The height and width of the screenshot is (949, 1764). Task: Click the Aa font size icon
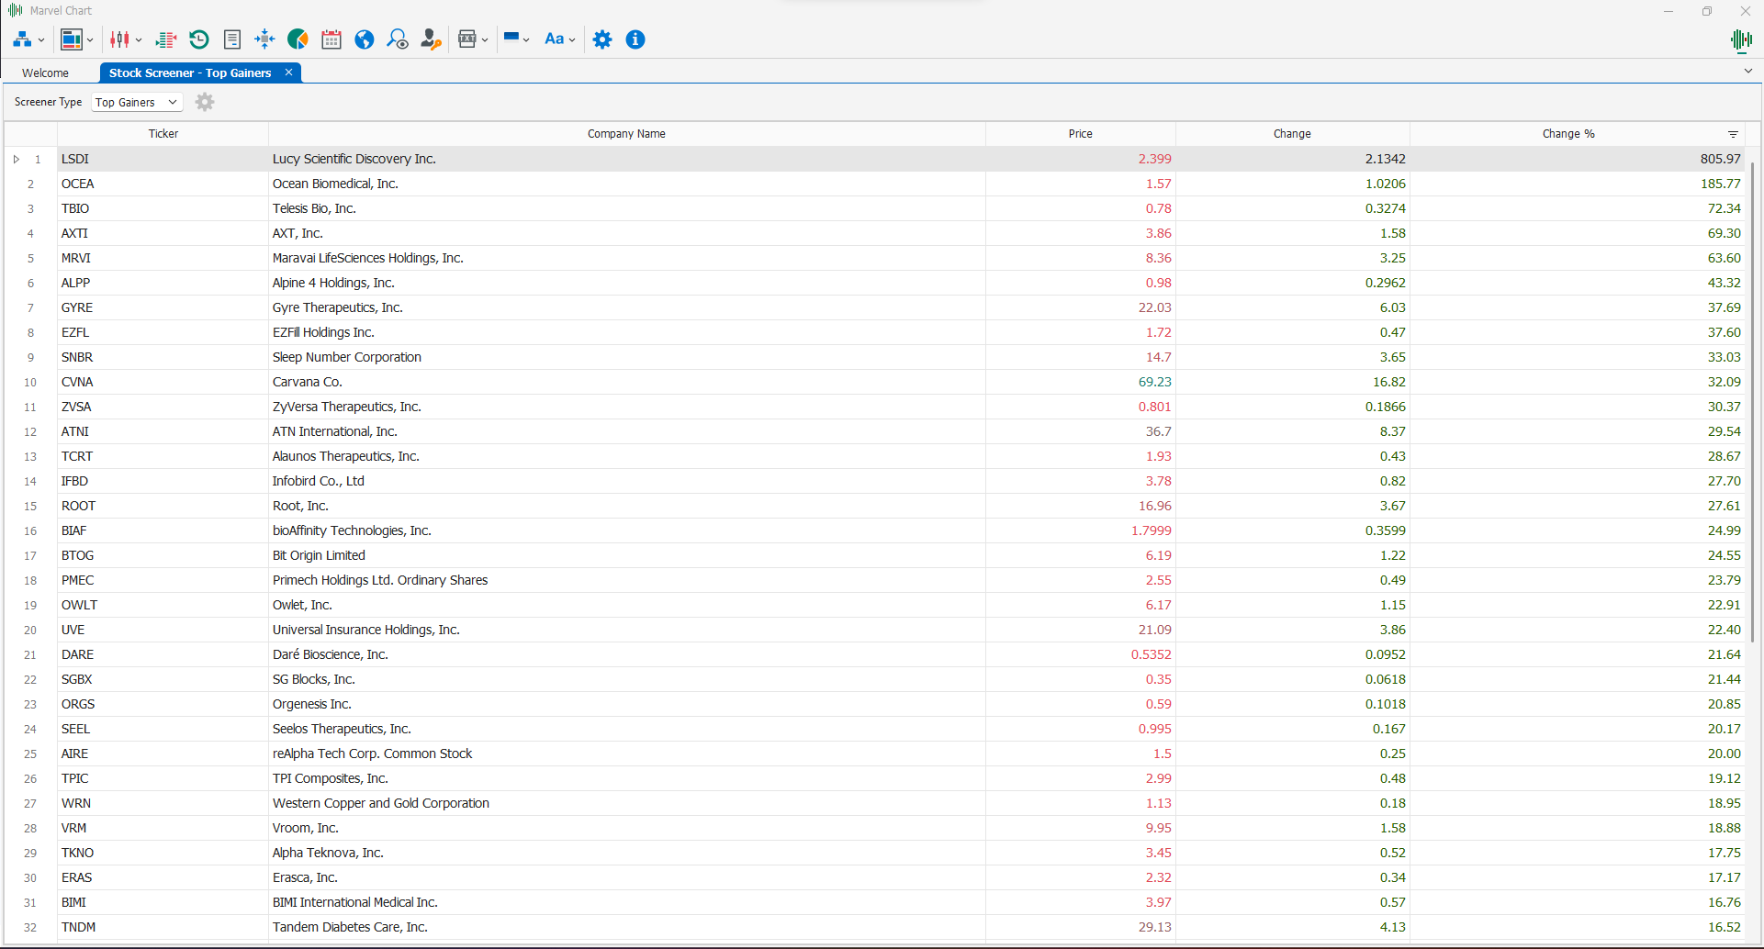(554, 39)
